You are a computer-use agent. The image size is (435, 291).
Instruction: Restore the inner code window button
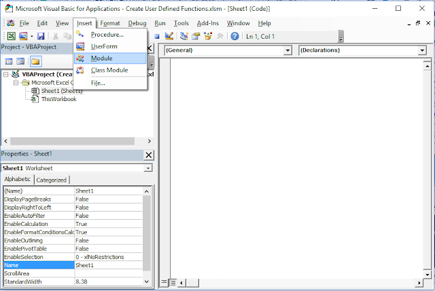click(418, 23)
